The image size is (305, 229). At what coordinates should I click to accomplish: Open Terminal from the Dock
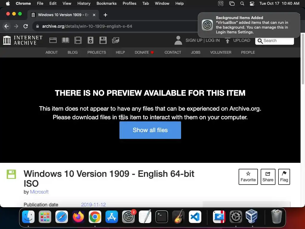click(x=162, y=217)
